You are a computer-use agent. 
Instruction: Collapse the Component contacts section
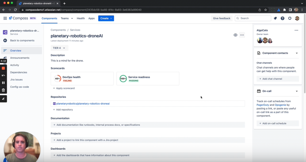click(x=297, y=53)
